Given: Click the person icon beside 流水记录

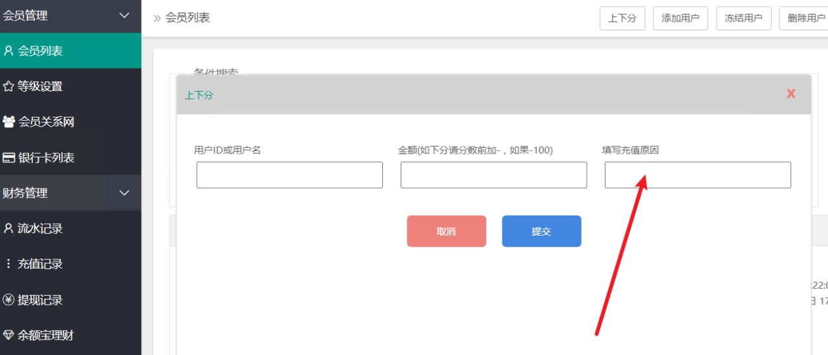Looking at the screenshot, I should point(8,228).
